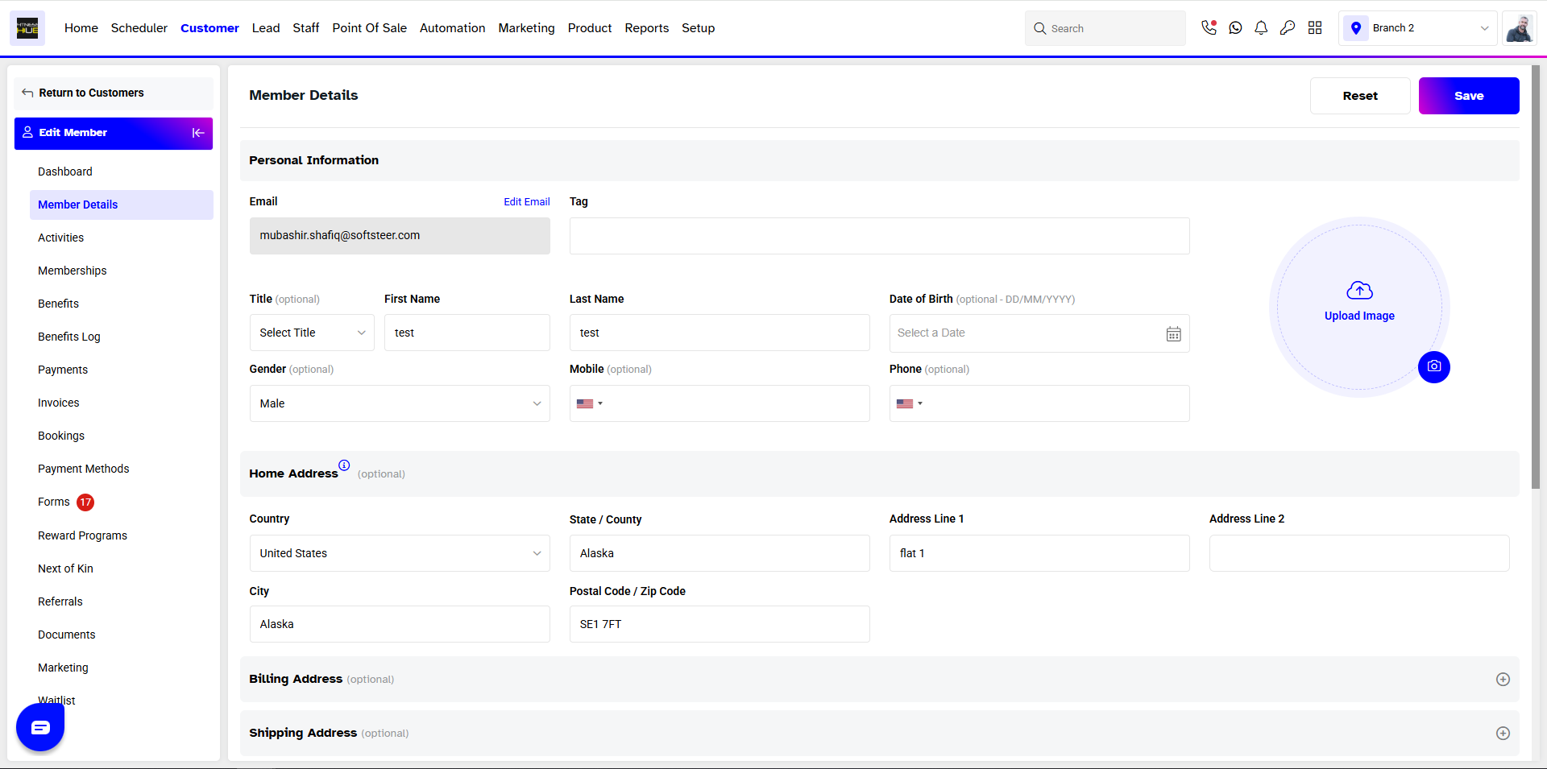Click the branch location pin icon

[1356, 28]
